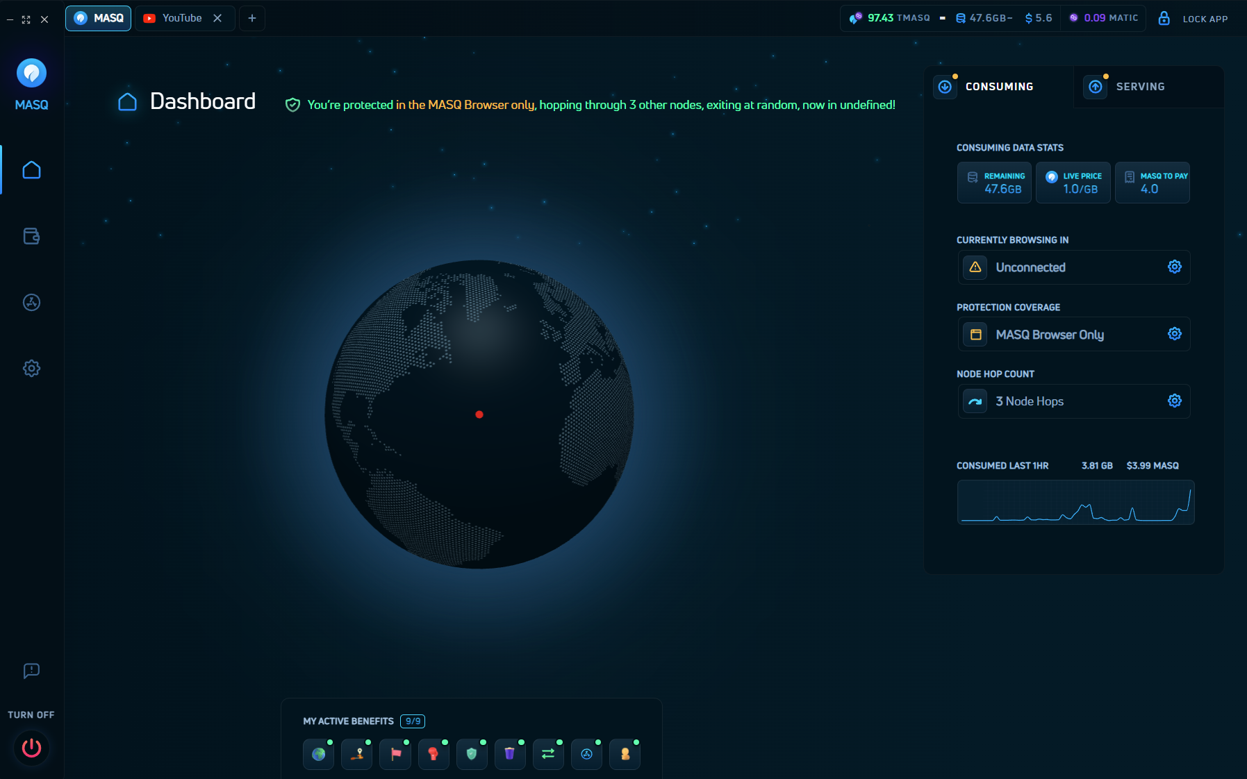Click the gold pawn benefit icon
This screenshot has height=779, width=1247.
tap(625, 754)
